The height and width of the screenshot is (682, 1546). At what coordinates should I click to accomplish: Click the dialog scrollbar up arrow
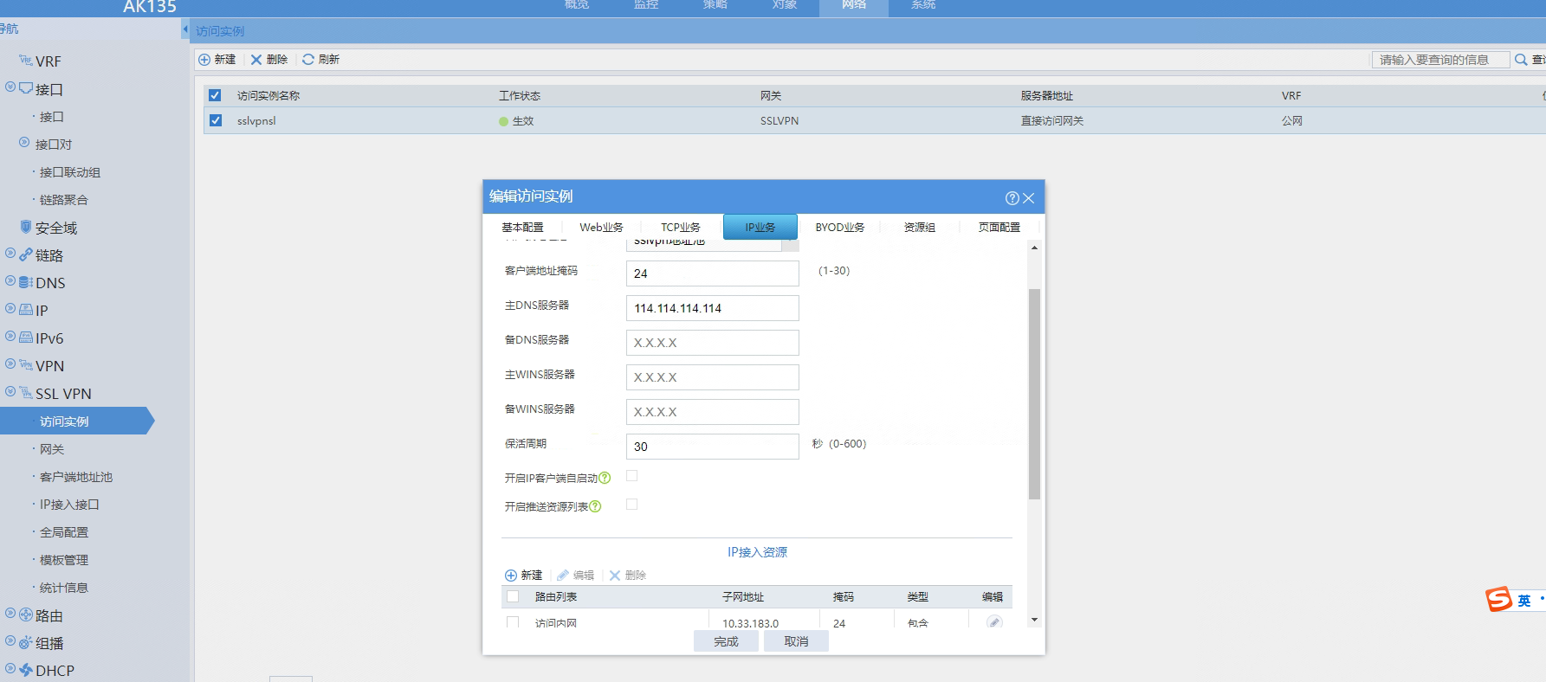(x=1034, y=248)
